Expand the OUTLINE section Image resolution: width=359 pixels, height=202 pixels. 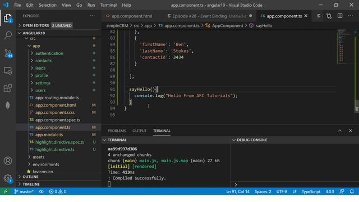pos(58,177)
